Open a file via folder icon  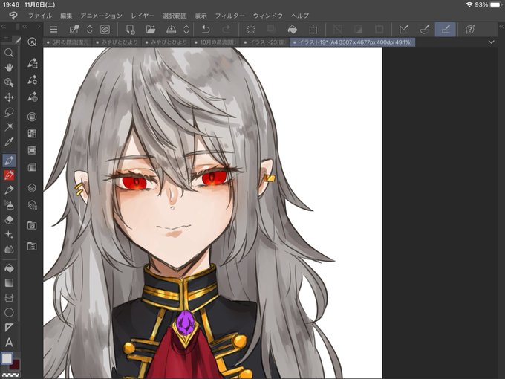click(x=151, y=30)
